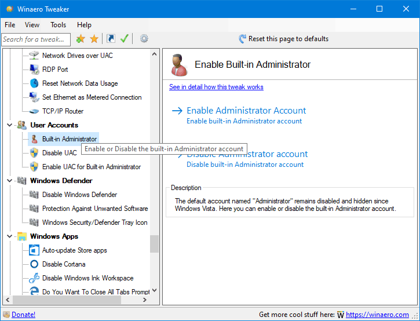Select Enable UAC for Built-in Administrator
420x321 pixels.
(x=91, y=167)
